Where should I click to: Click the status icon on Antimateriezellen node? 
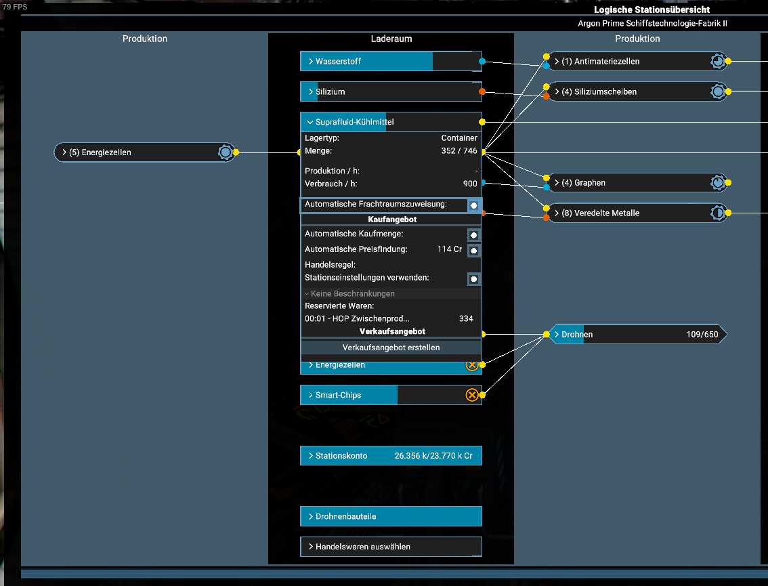click(x=718, y=61)
